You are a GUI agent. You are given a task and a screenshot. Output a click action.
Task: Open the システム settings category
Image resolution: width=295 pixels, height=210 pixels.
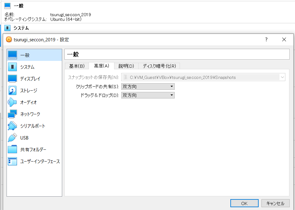click(x=35, y=67)
